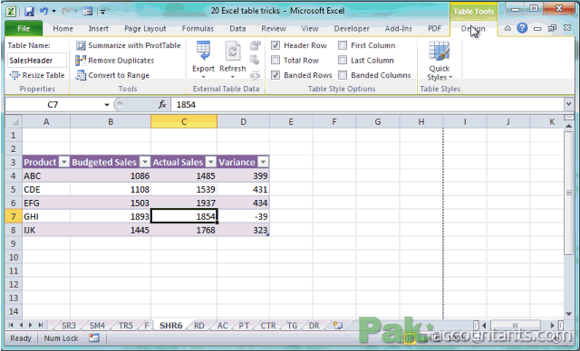Switch to the Developer tab

click(x=352, y=28)
